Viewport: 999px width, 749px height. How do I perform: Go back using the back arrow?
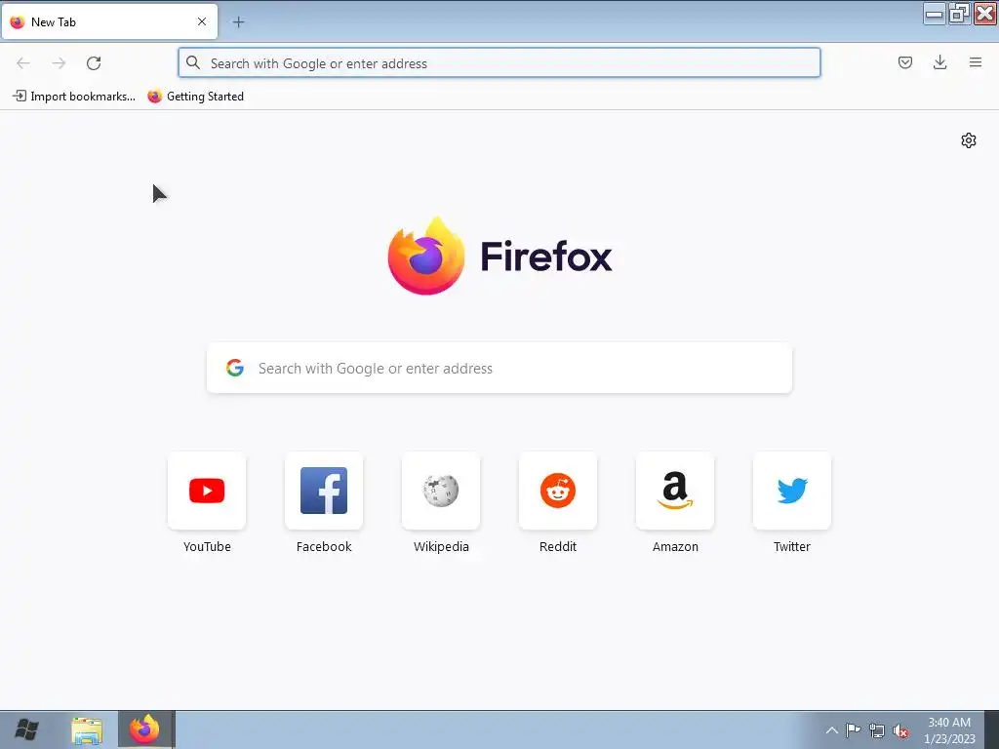tap(23, 63)
